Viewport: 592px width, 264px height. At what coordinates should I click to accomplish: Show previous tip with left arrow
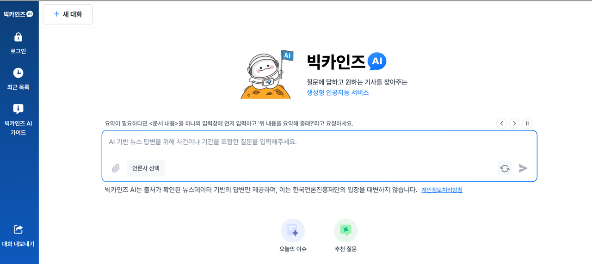click(x=501, y=123)
